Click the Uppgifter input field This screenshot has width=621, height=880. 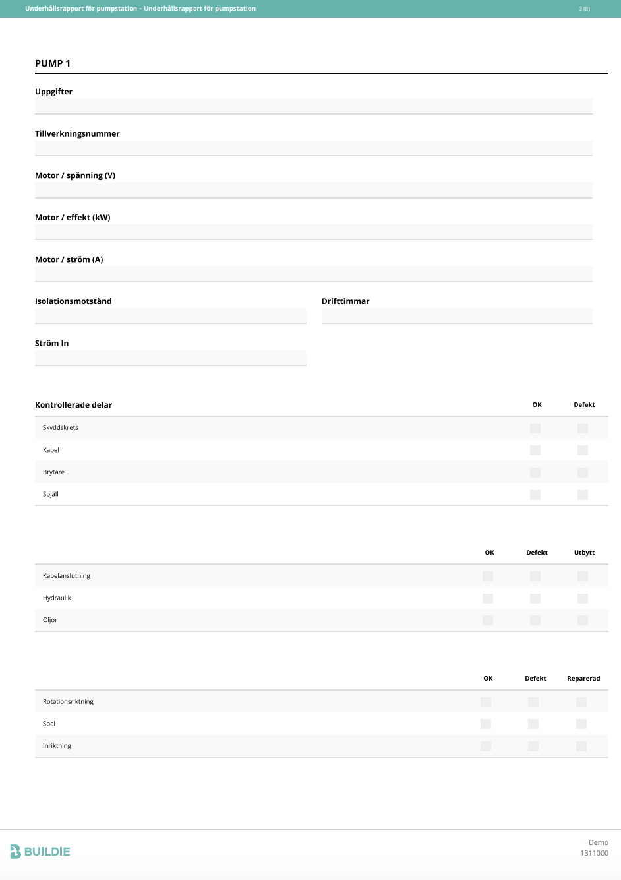(x=314, y=106)
